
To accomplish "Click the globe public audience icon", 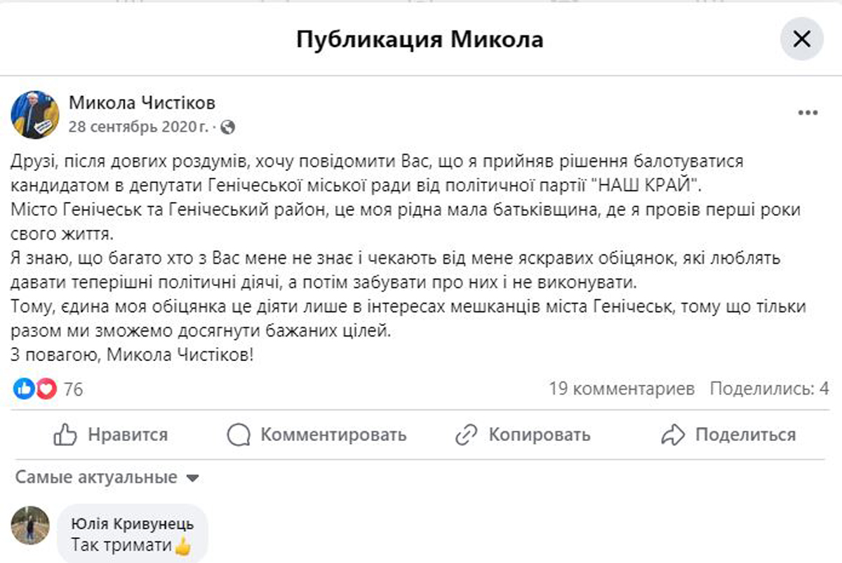I will [x=227, y=128].
